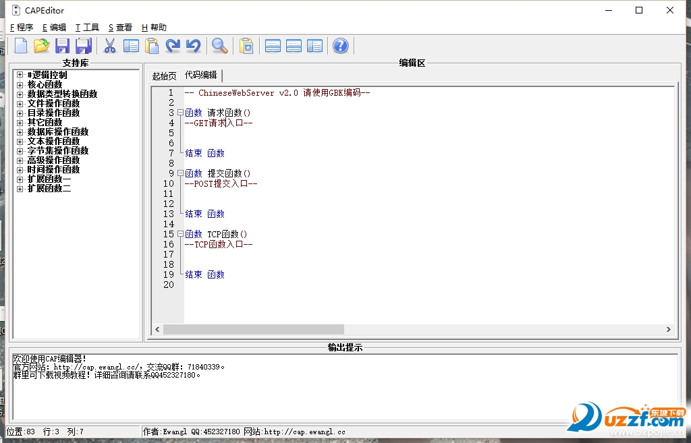Expand the 字节集操作函数 node

pyautogui.click(x=20, y=150)
